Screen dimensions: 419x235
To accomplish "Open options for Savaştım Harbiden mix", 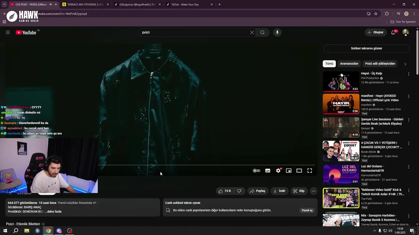I will [x=409, y=216].
